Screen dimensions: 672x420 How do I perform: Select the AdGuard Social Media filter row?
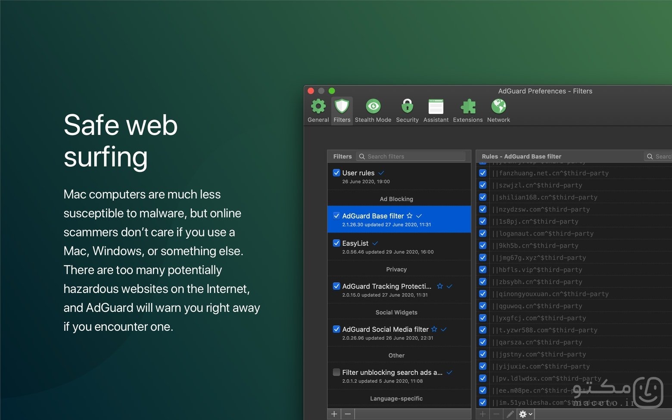point(399,333)
